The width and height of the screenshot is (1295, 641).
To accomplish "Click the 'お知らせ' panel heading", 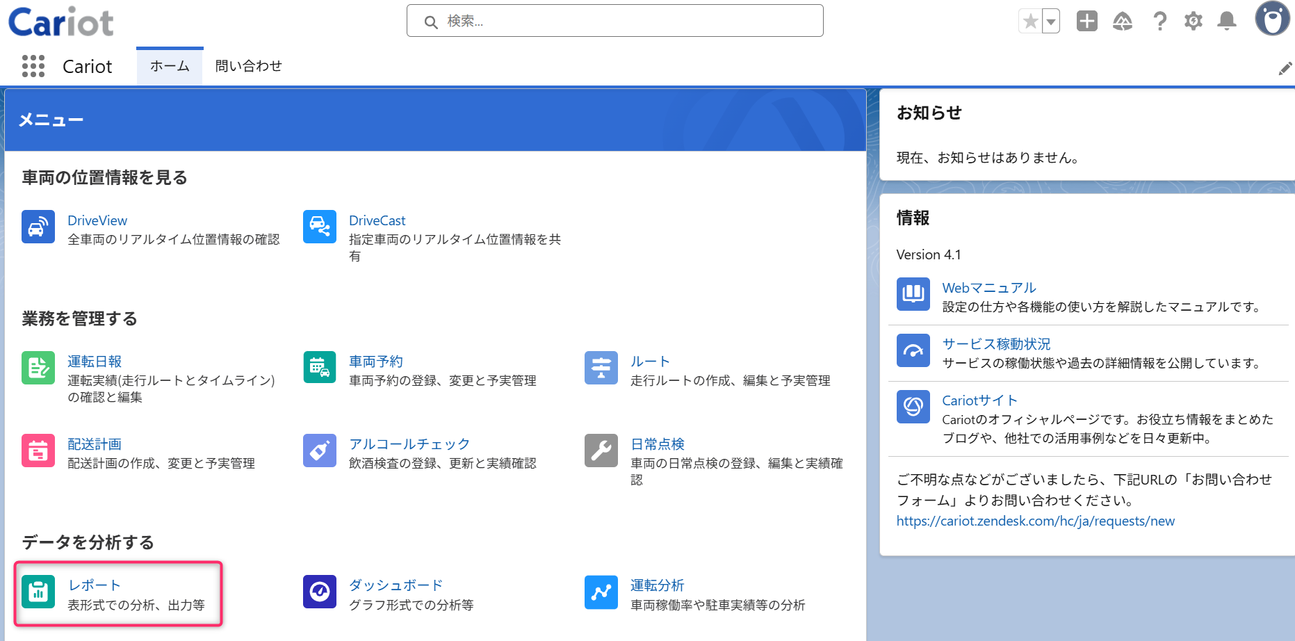I will click(929, 113).
